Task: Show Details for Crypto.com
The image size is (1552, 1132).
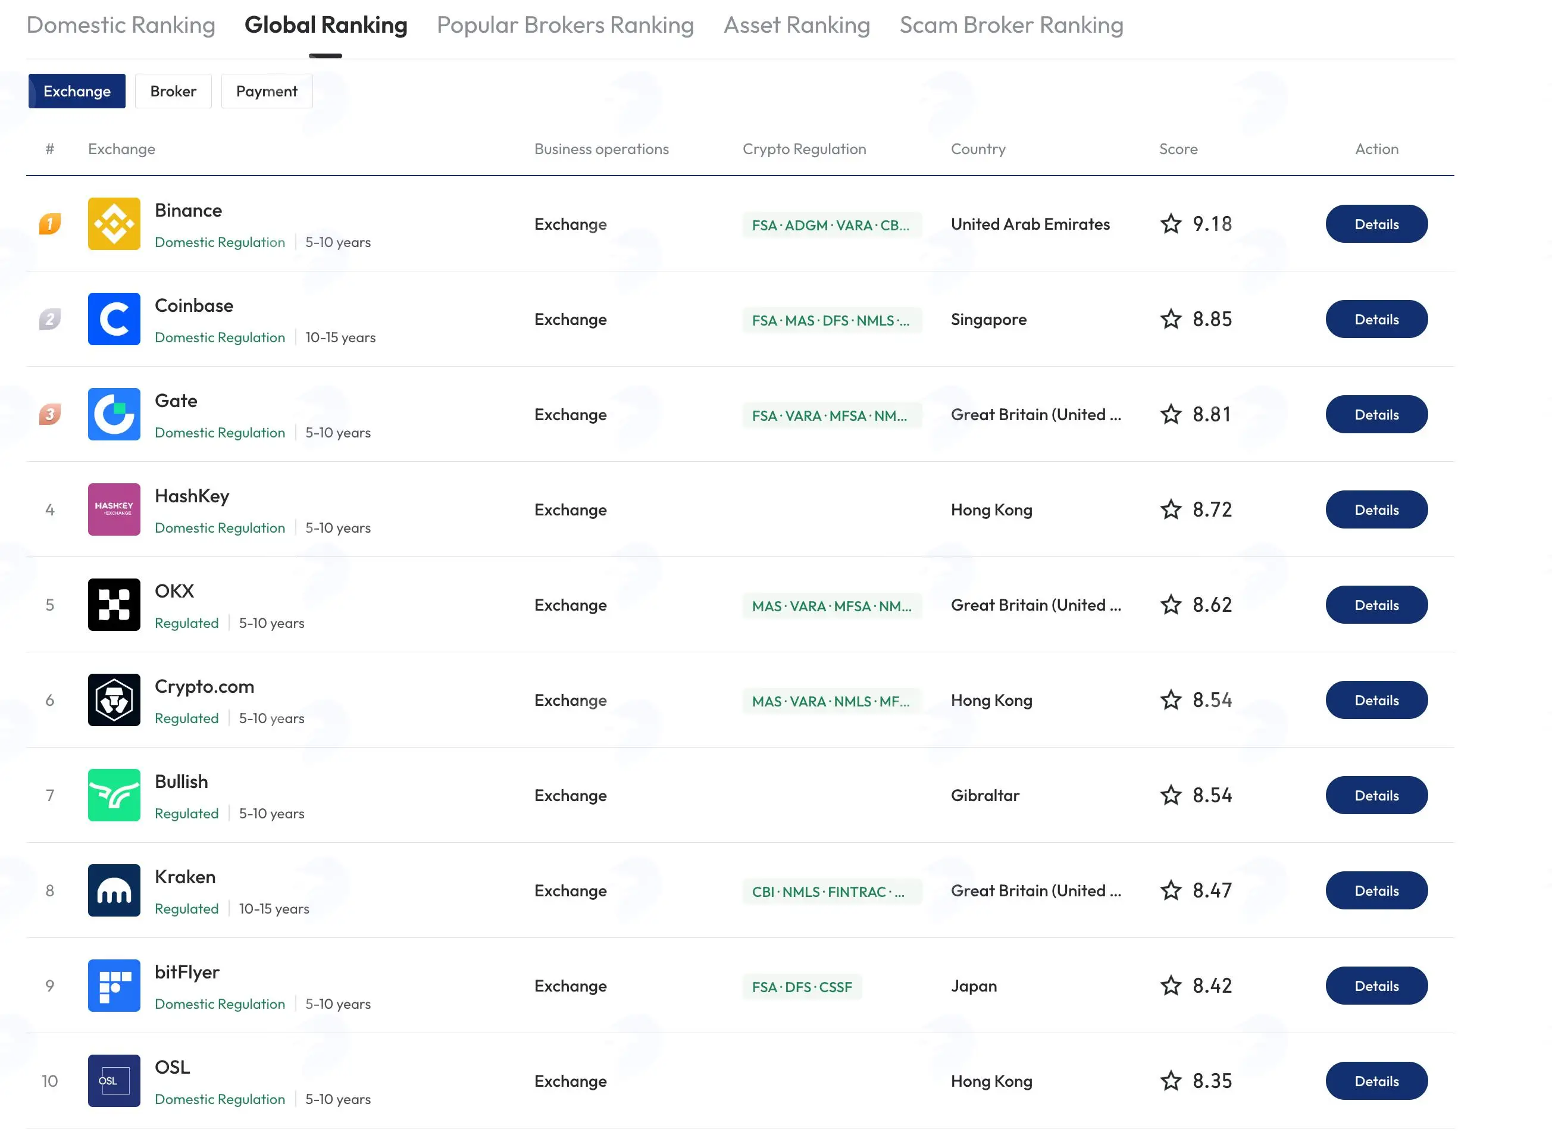Action: click(1376, 701)
